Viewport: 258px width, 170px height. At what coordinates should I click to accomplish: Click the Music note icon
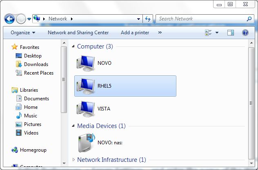click(19, 115)
